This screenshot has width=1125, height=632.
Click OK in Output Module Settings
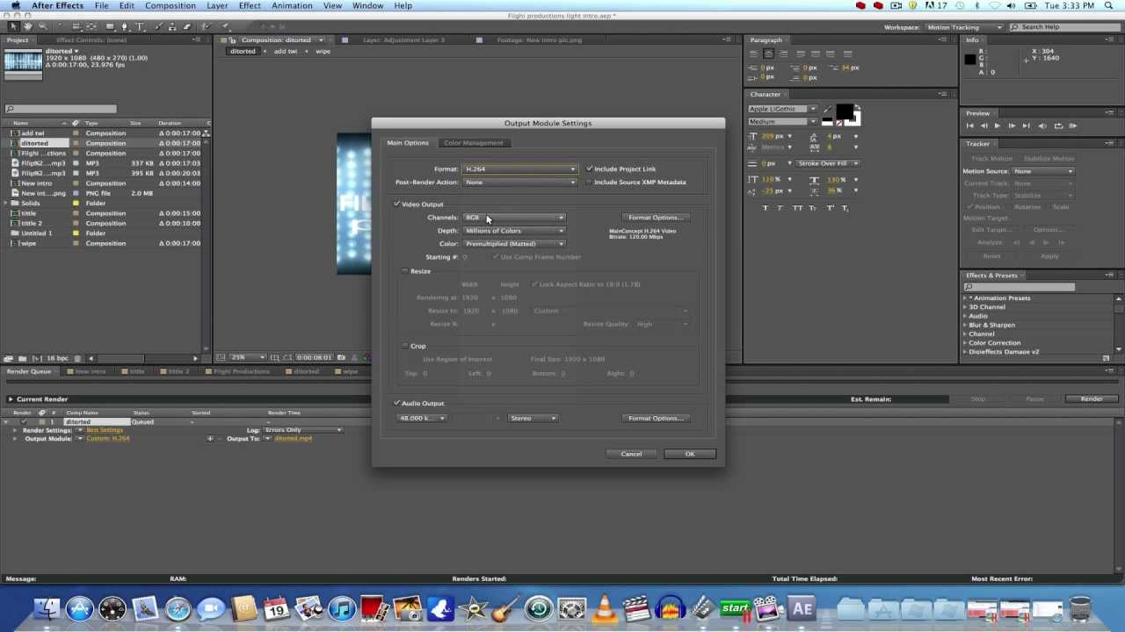pos(689,454)
